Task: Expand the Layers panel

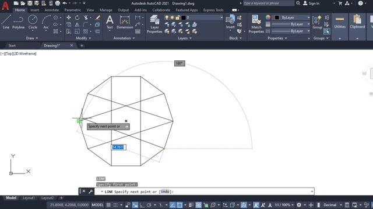Action: (x=185, y=38)
